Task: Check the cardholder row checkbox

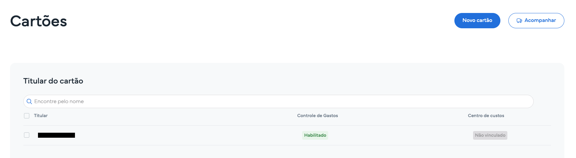Action: coord(27,135)
